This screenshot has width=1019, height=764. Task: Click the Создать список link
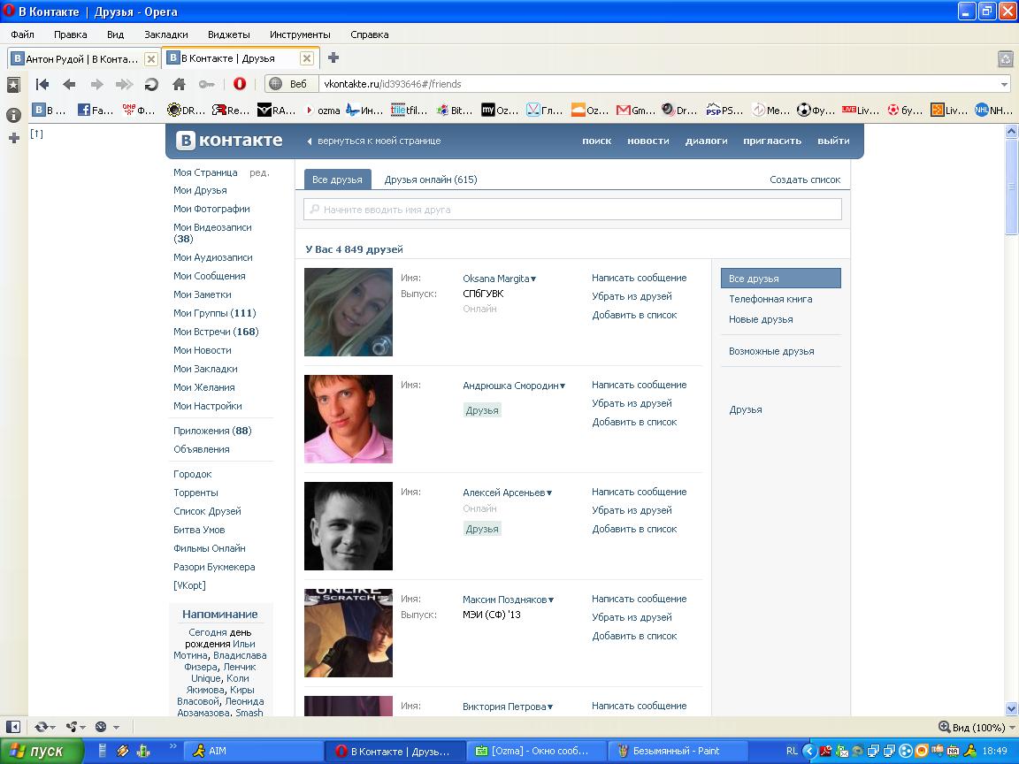[x=805, y=180]
